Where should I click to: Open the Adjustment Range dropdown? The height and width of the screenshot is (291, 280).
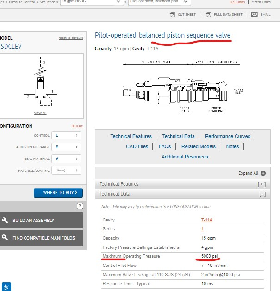point(67,147)
